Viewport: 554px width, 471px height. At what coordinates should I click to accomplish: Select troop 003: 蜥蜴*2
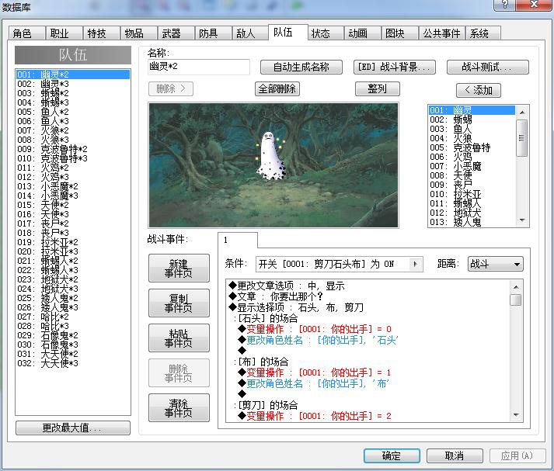pyautogui.click(x=73, y=93)
